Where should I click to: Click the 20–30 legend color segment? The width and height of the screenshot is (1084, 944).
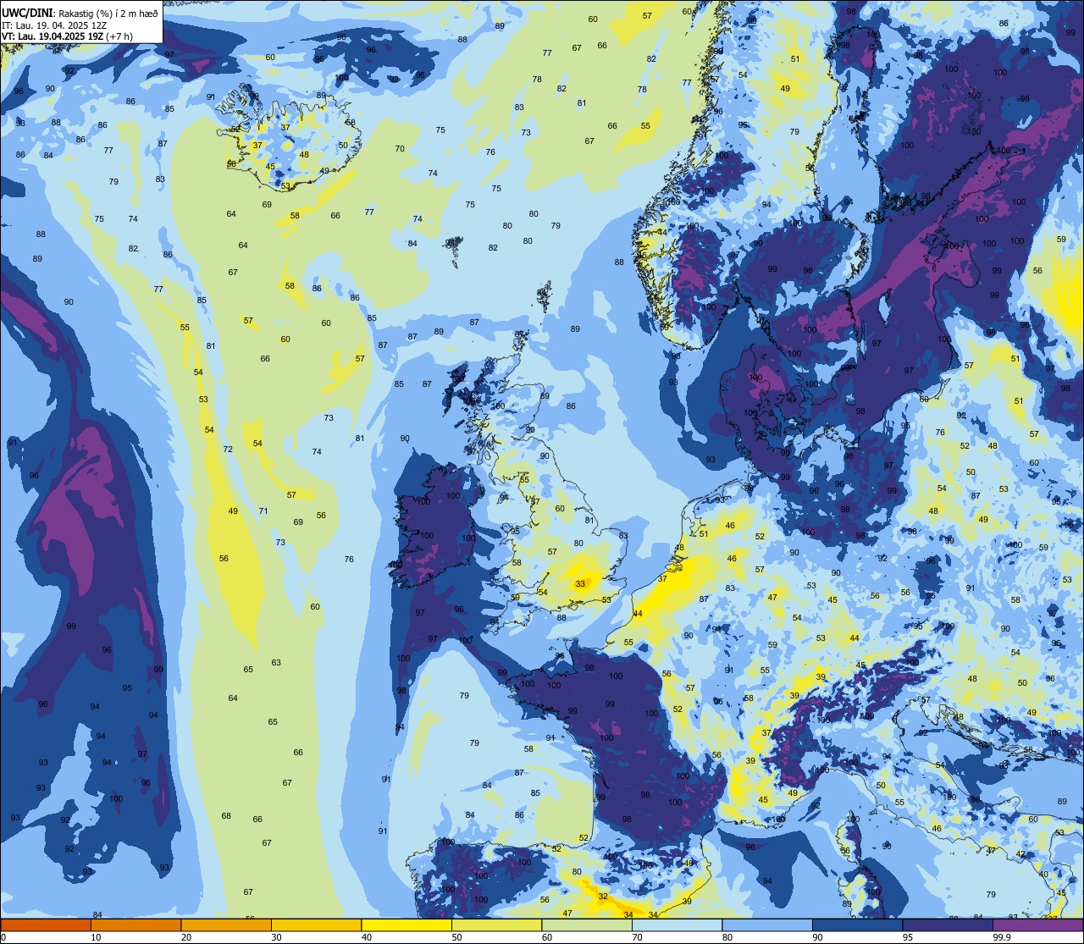point(226,925)
